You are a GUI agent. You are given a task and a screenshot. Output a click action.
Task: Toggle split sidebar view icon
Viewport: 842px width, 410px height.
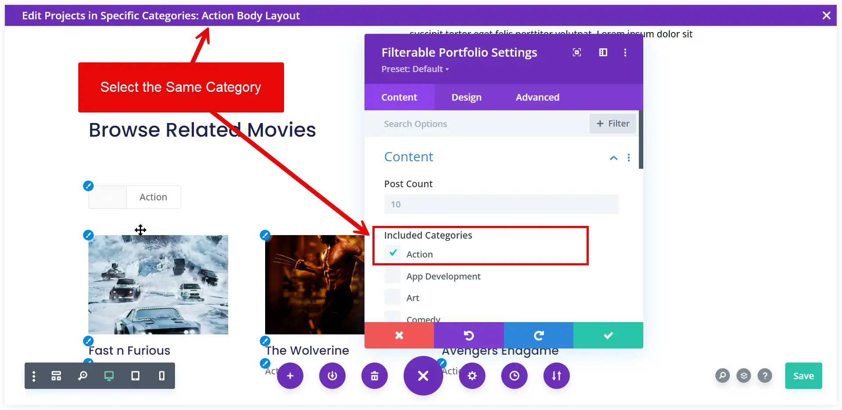603,53
